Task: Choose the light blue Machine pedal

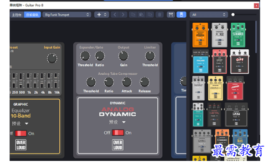Action: [x=201, y=62]
